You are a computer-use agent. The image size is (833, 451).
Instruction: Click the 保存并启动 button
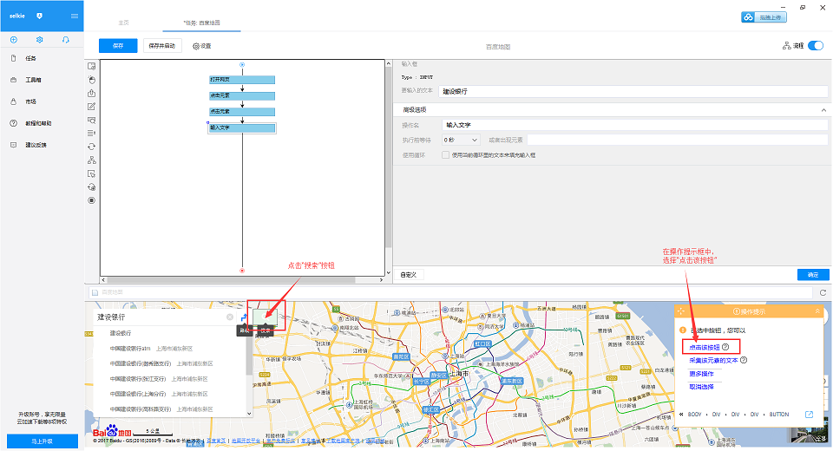click(162, 46)
